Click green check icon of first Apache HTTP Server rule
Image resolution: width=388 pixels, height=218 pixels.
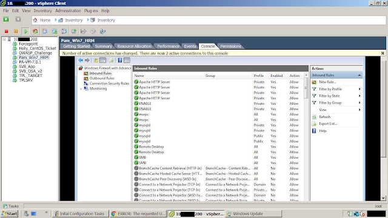point(136,82)
